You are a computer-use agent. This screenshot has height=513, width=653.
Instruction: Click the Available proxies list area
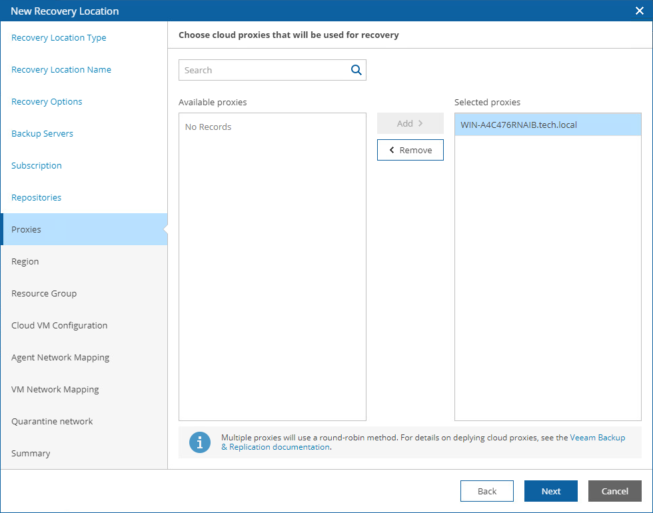click(x=272, y=266)
